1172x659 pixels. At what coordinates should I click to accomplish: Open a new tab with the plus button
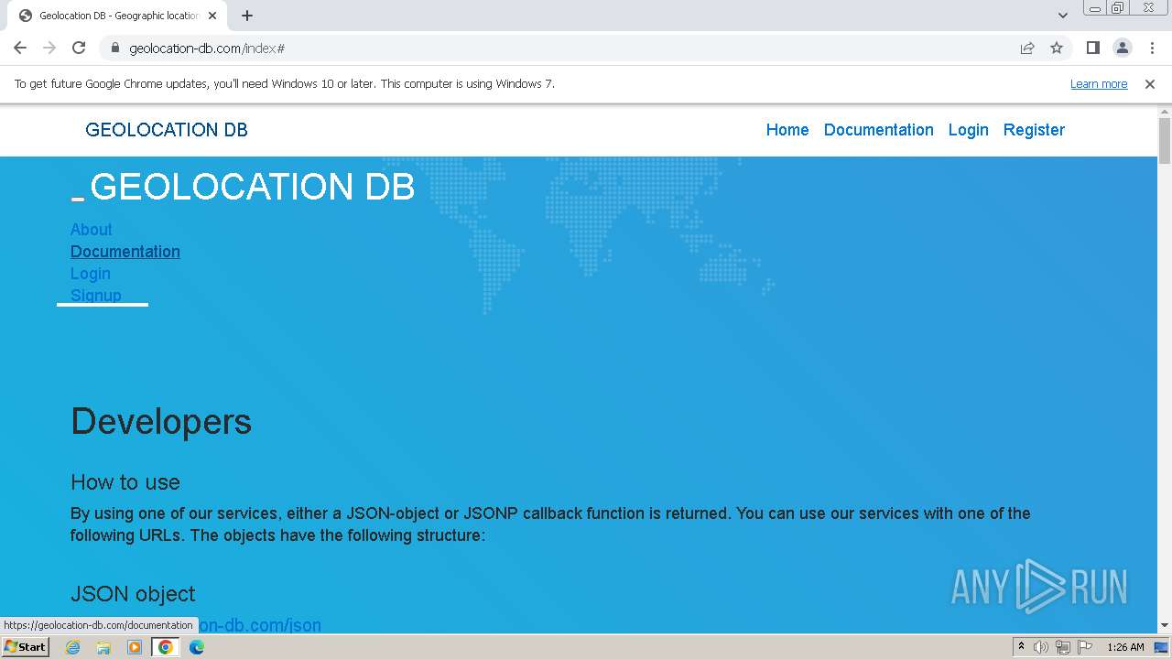247,16
